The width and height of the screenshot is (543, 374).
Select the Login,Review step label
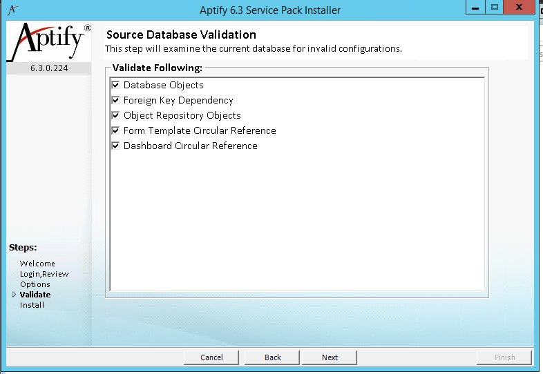(x=44, y=274)
